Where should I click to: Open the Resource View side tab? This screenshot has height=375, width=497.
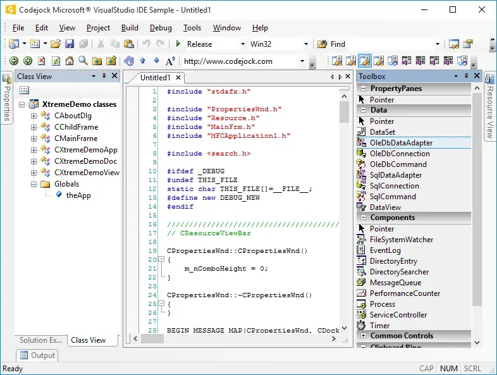490,106
